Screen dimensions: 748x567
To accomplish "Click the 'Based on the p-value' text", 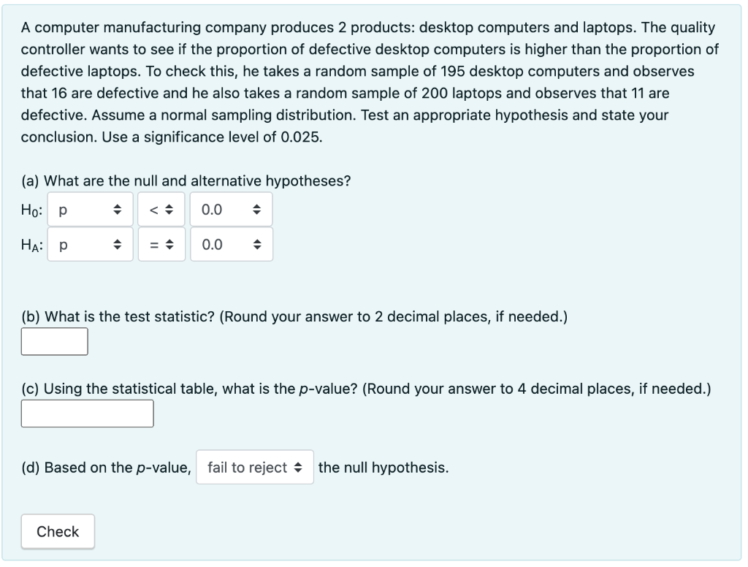I will (x=107, y=468).
